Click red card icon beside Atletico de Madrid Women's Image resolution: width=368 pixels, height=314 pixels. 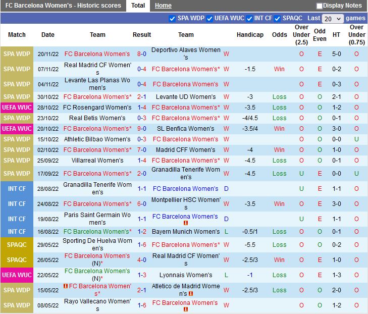click(x=190, y=293)
